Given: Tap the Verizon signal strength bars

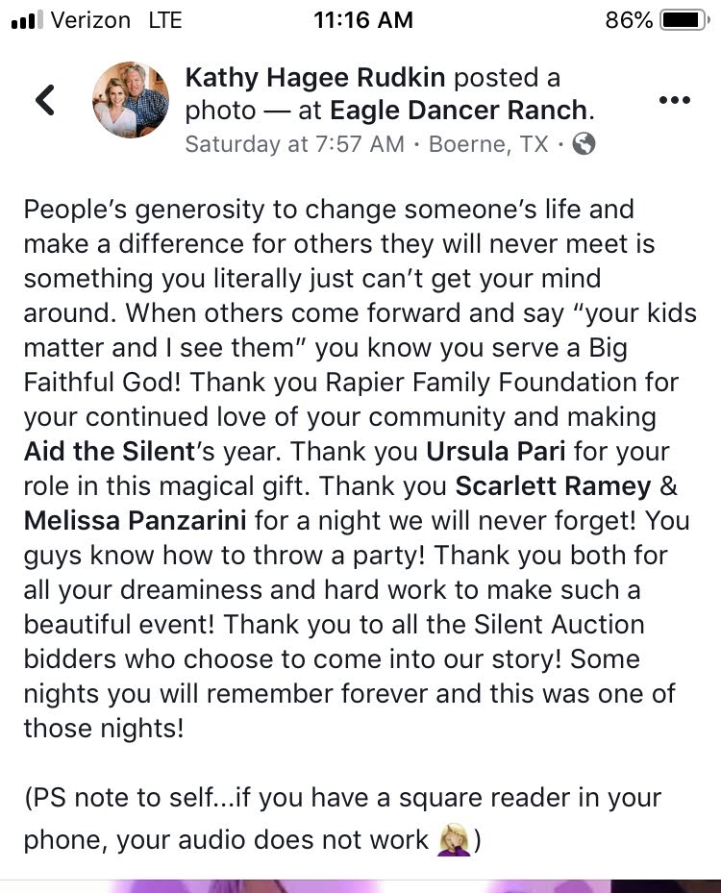Looking at the screenshot, I should pyautogui.click(x=27, y=20).
